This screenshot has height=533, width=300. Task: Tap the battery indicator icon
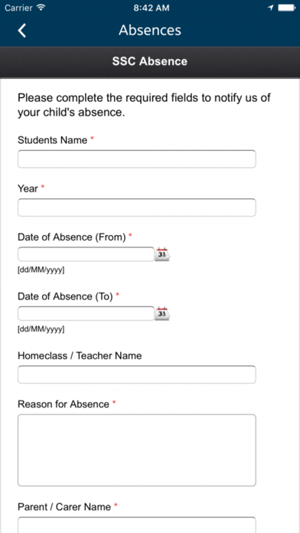[286, 8]
